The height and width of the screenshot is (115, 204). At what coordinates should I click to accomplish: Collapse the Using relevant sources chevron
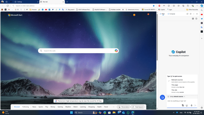click(x=184, y=96)
